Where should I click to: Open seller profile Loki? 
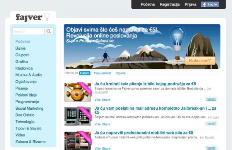click(216, 117)
